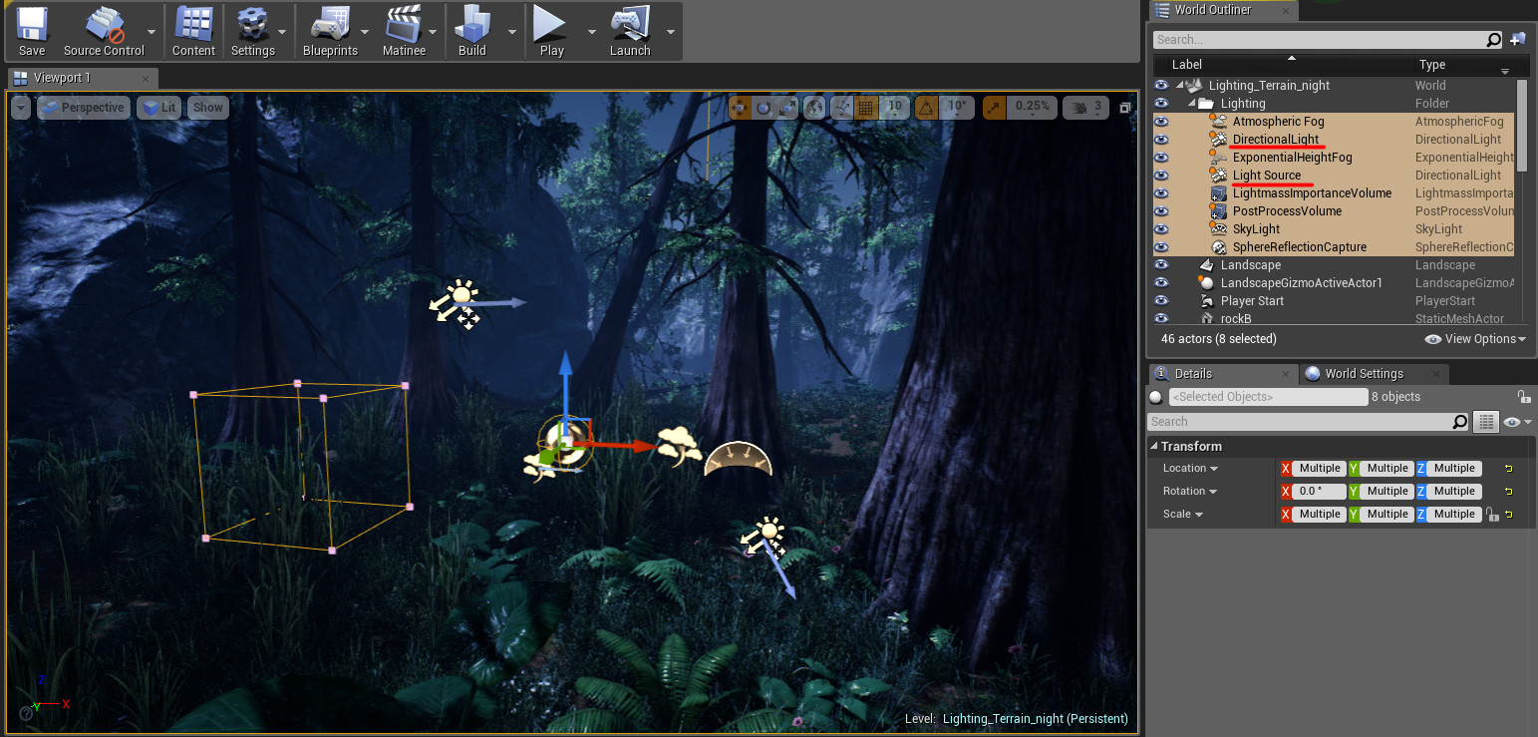1538x737 pixels.
Task: Open the Show menu in viewport
Action: tap(207, 107)
